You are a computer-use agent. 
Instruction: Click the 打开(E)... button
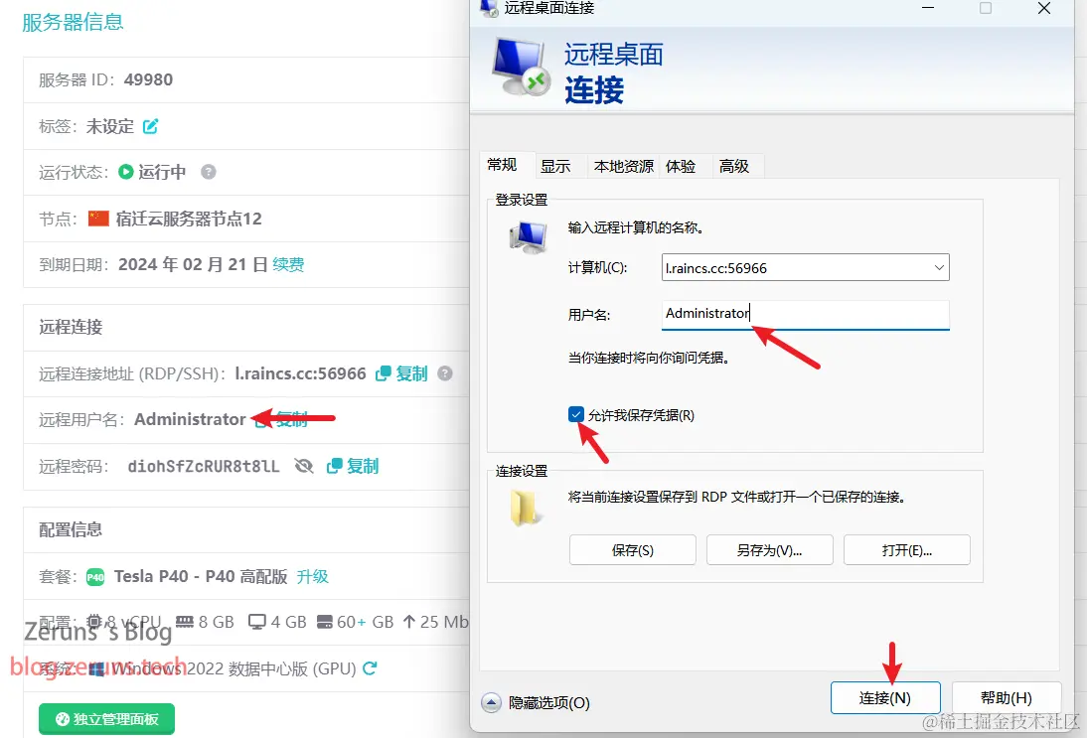907,550
